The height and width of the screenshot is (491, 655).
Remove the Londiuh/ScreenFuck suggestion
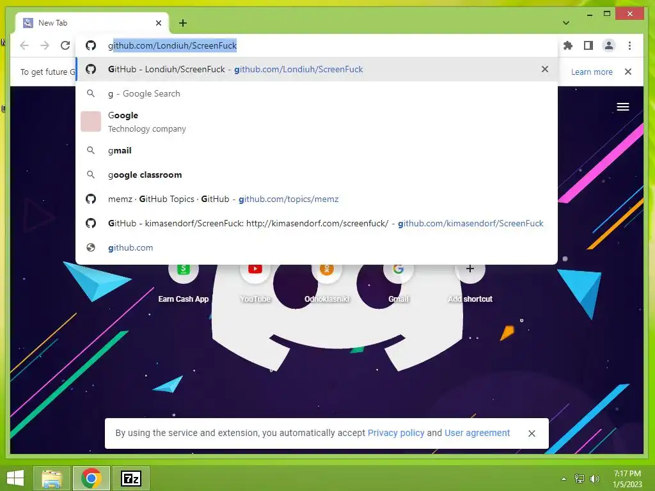point(545,69)
